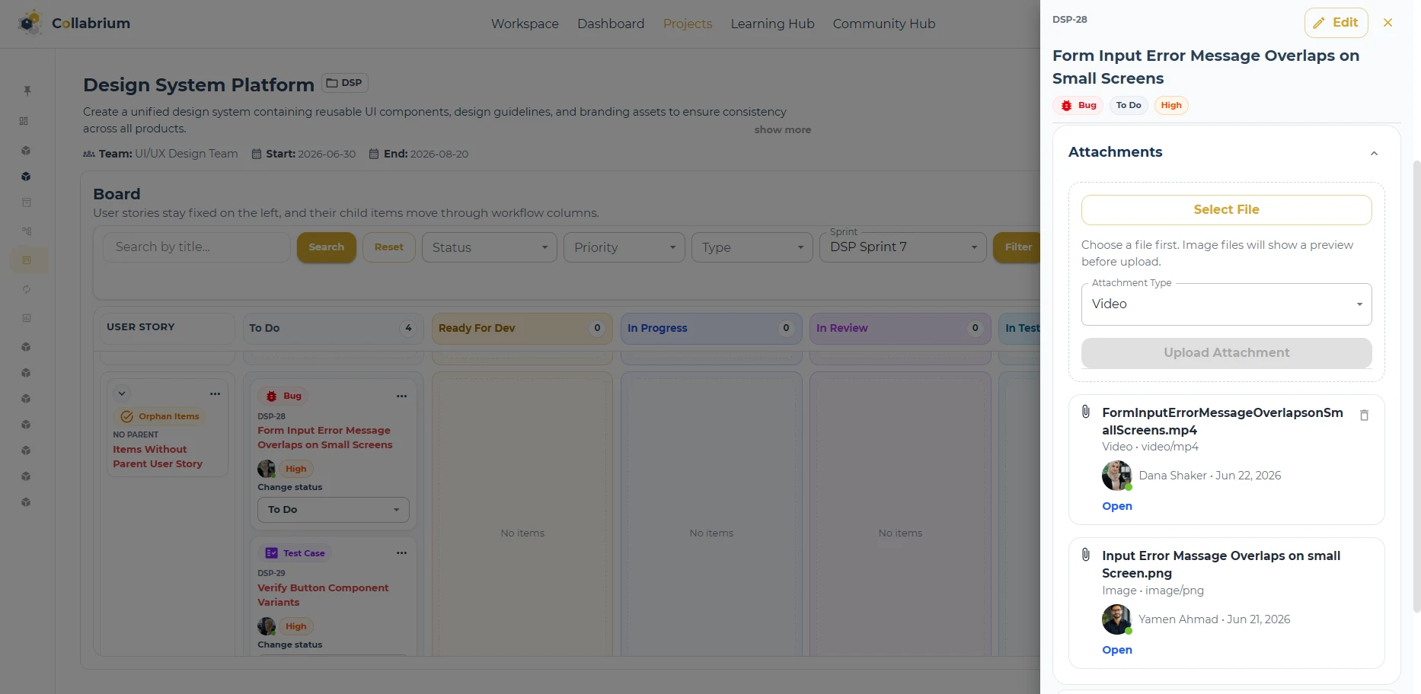This screenshot has width=1421, height=694.
Task: Open the three-dot menu on the DSP-28 card
Action: [x=401, y=396]
